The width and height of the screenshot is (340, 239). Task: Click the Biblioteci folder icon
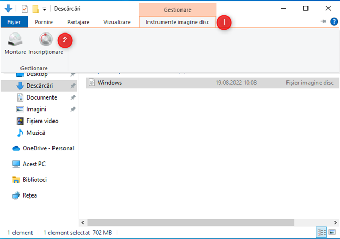tap(16, 180)
